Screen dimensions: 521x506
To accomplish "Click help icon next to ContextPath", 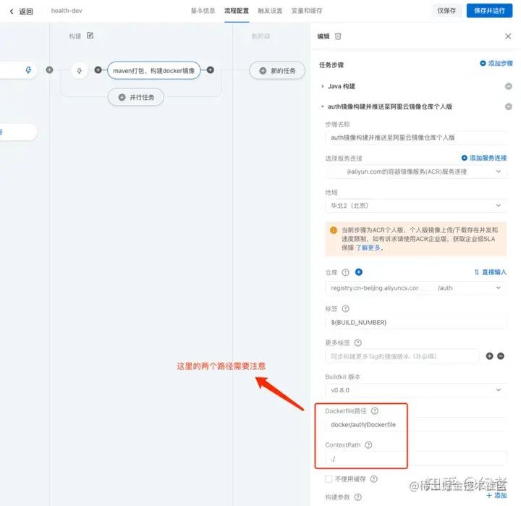I will coord(368,444).
